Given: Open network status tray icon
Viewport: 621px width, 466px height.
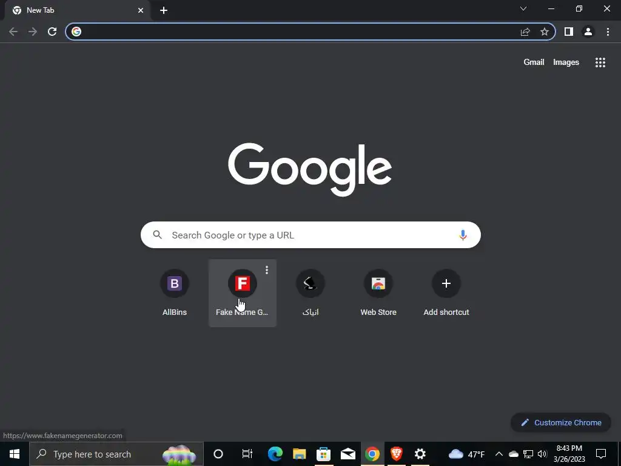Looking at the screenshot, I should coord(528,454).
